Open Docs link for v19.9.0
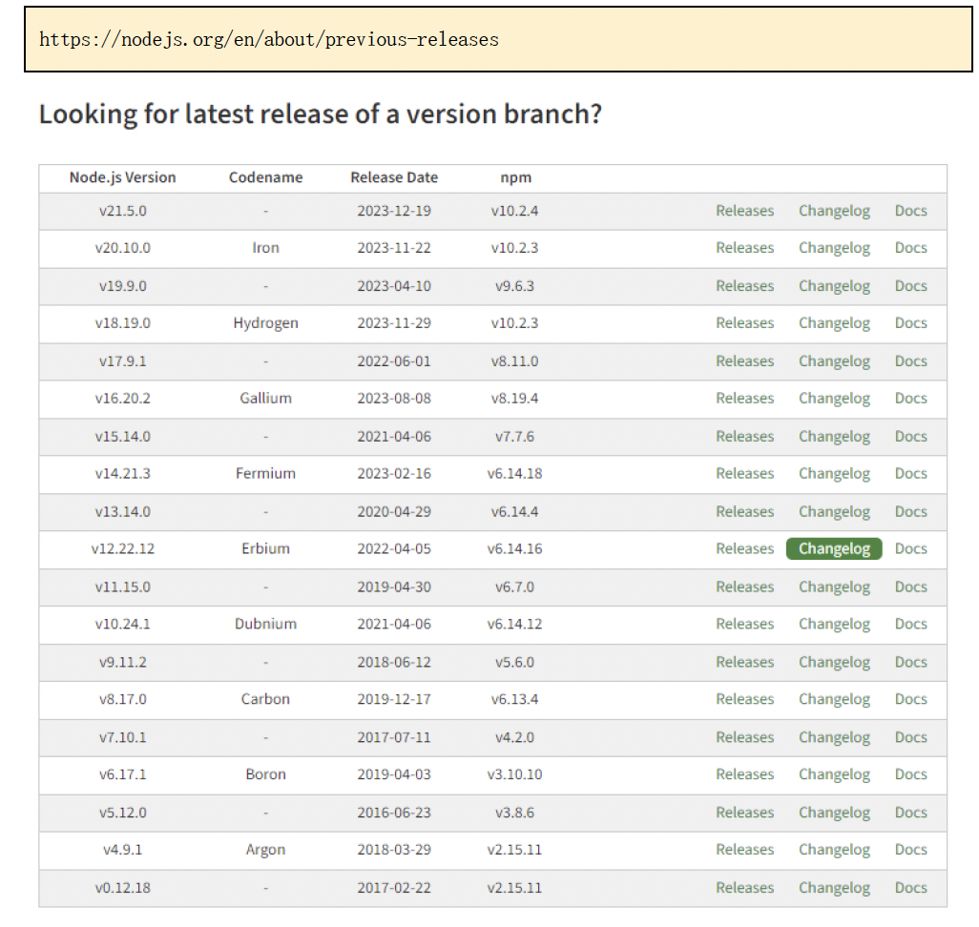Viewport: 979px width, 927px height. coord(910,286)
